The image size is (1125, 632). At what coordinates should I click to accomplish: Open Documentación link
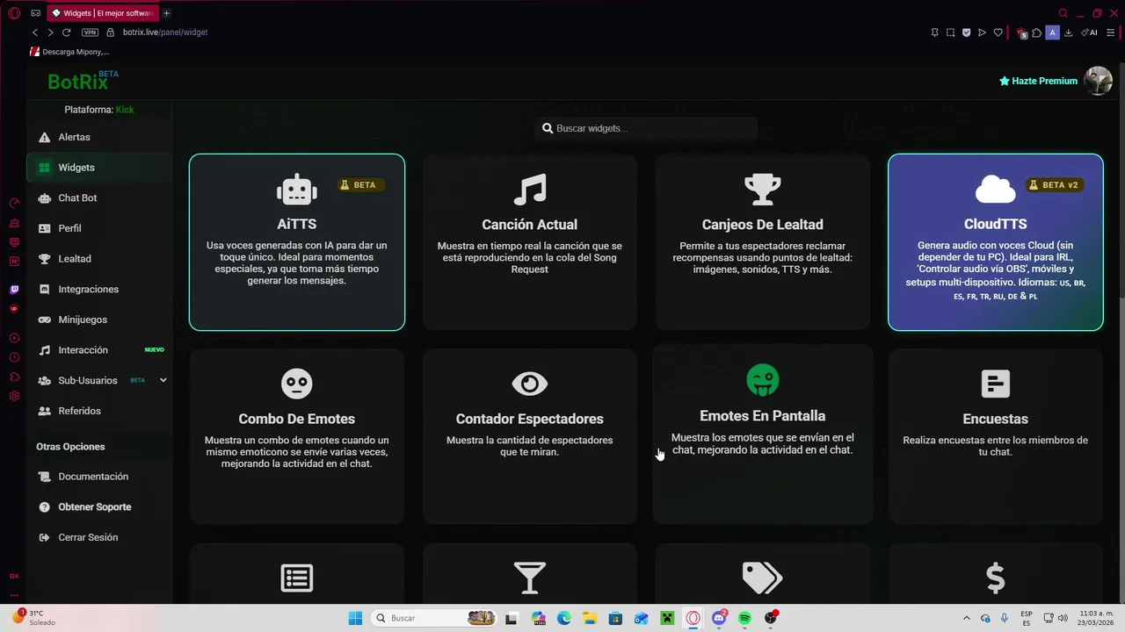click(100, 477)
